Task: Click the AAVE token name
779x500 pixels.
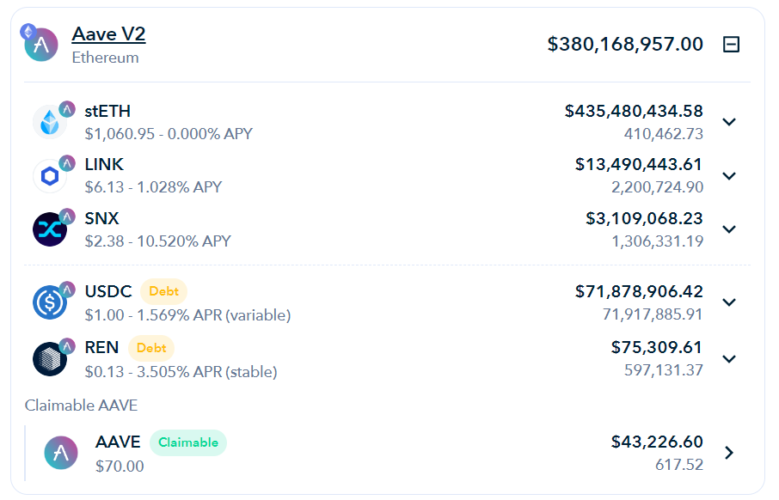Action: 119,442
